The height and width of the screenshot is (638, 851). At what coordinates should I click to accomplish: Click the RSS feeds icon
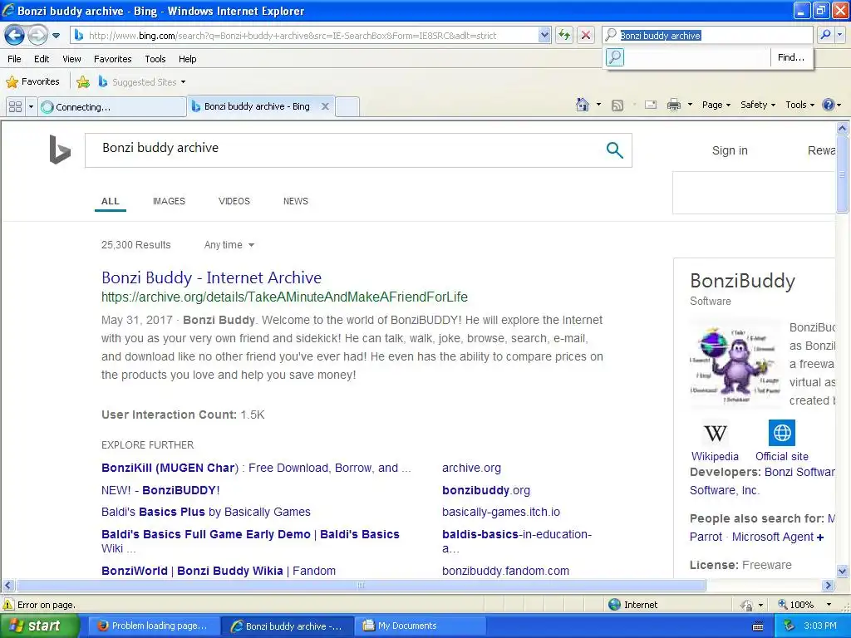617,106
